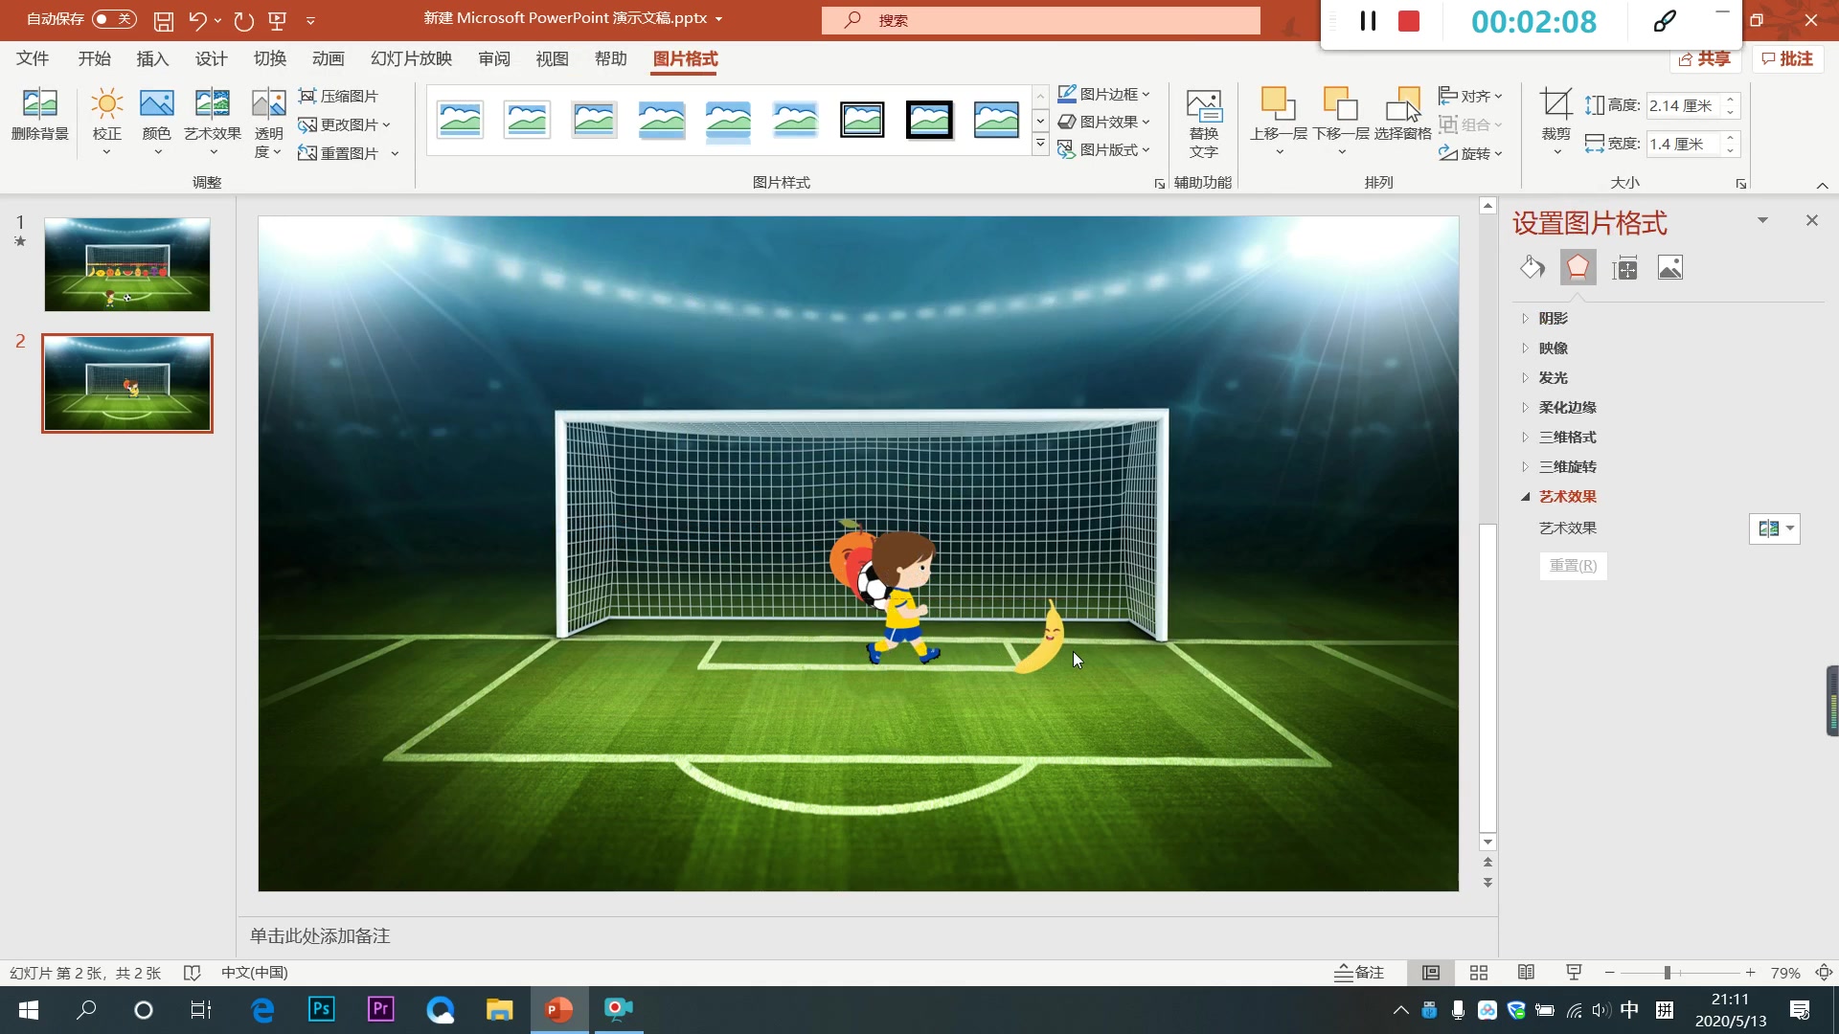Viewport: 1839px width, 1034px height.
Task: Open the Animations (动画) ribbon tab
Action: (328, 59)
